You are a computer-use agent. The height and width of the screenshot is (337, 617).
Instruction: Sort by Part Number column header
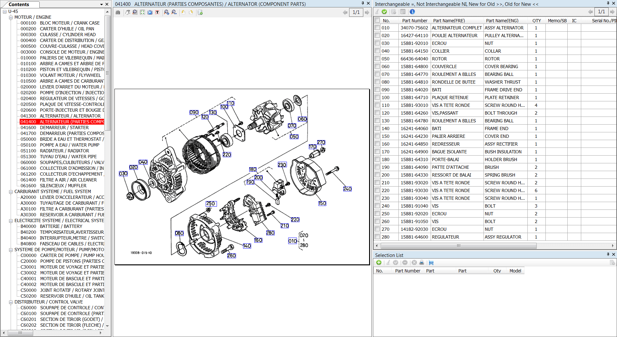[x=415, y=20]
